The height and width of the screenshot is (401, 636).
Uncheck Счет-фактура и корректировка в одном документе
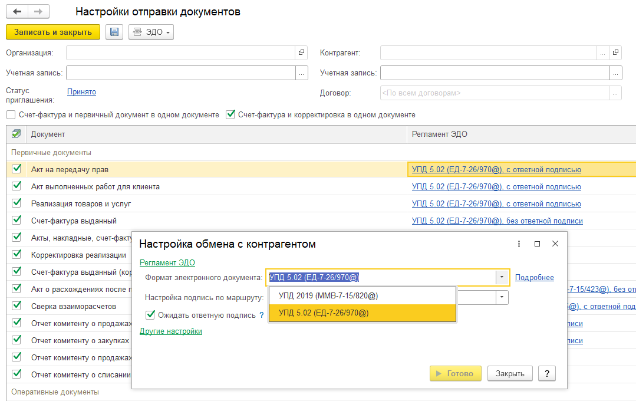pos(230,115)
